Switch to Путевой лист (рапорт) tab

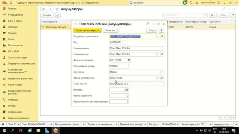click(x=131, y=124)
